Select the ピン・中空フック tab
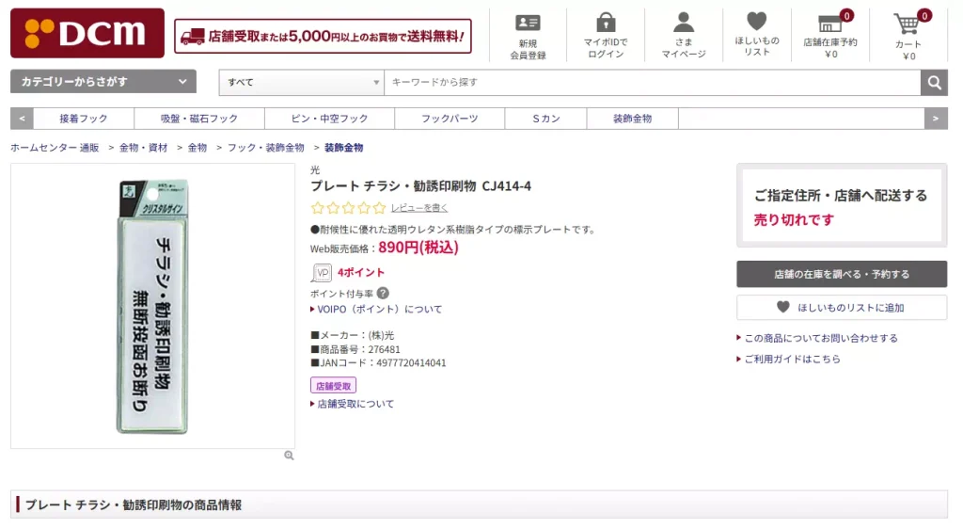 click(329, 119)
